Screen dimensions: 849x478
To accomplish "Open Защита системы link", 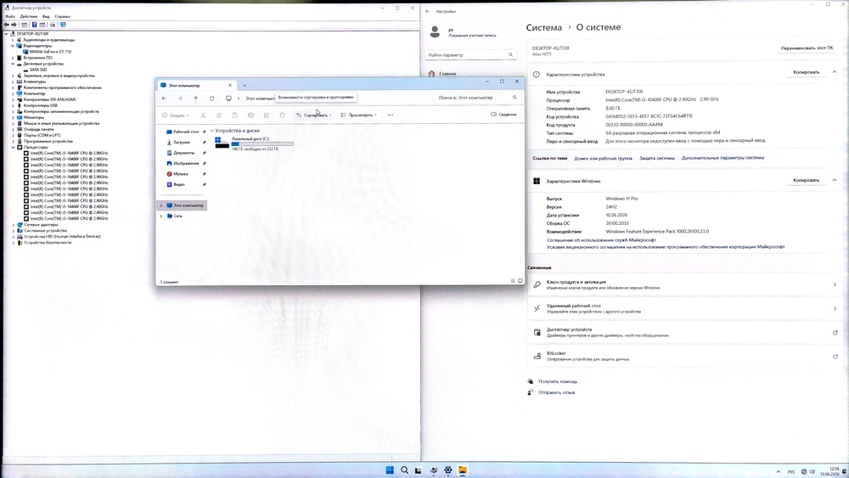I will coord(657,158).
